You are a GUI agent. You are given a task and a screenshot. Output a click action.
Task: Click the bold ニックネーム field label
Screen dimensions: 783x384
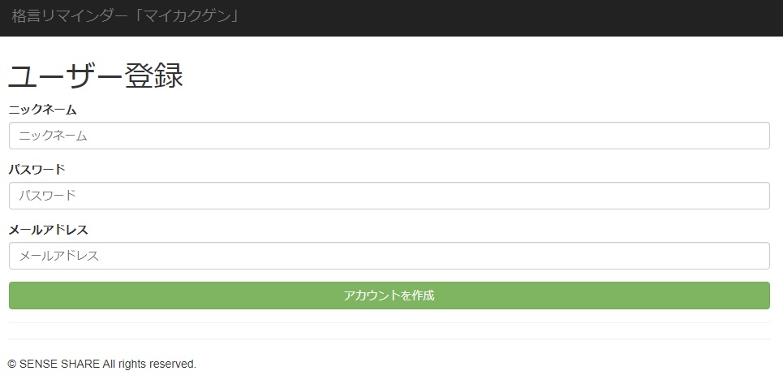pyautogui.click(x=42, y=110)
